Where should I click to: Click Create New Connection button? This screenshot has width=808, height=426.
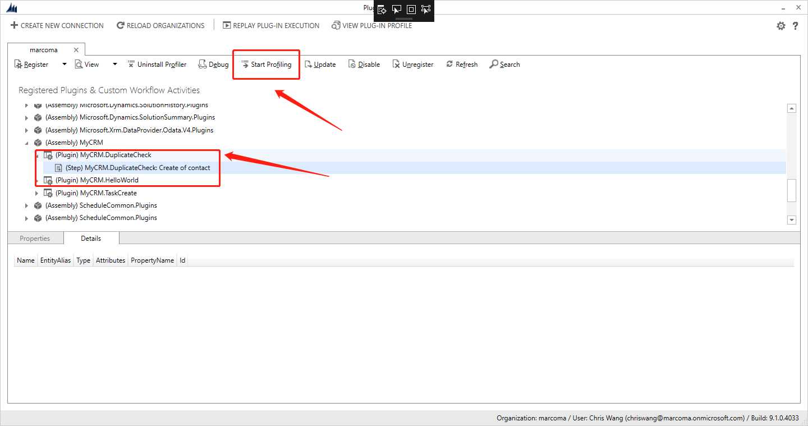coord(57,25)
